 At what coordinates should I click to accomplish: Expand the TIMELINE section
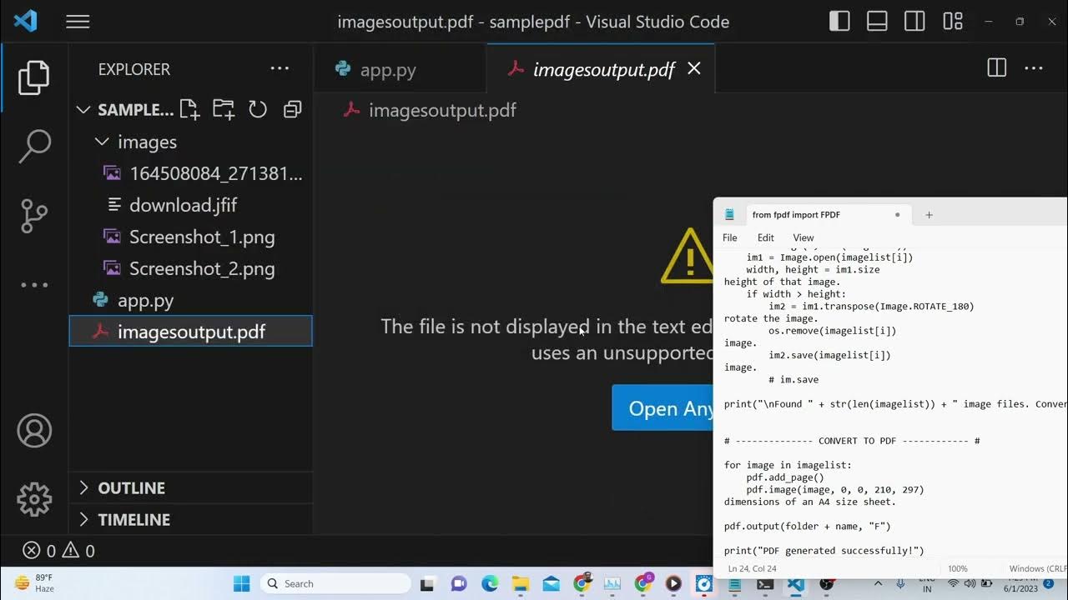point(133,519)
